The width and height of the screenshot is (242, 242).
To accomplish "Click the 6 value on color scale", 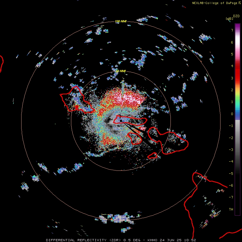I will point(232,42).
